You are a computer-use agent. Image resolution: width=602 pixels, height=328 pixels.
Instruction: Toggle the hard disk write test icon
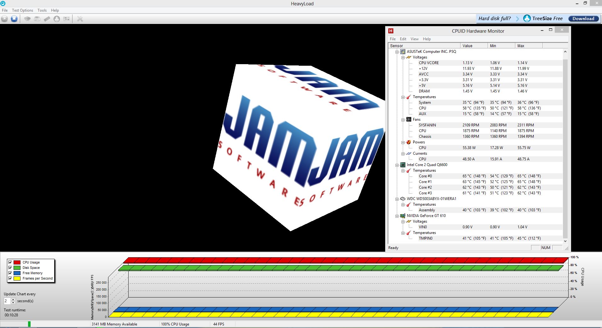pos(37,19)
